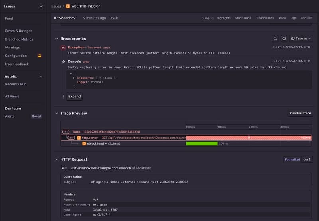Click the Exception fire icon in breadcrumbs
The width and height of the screenshot is (319, 221).
point(63,48)
